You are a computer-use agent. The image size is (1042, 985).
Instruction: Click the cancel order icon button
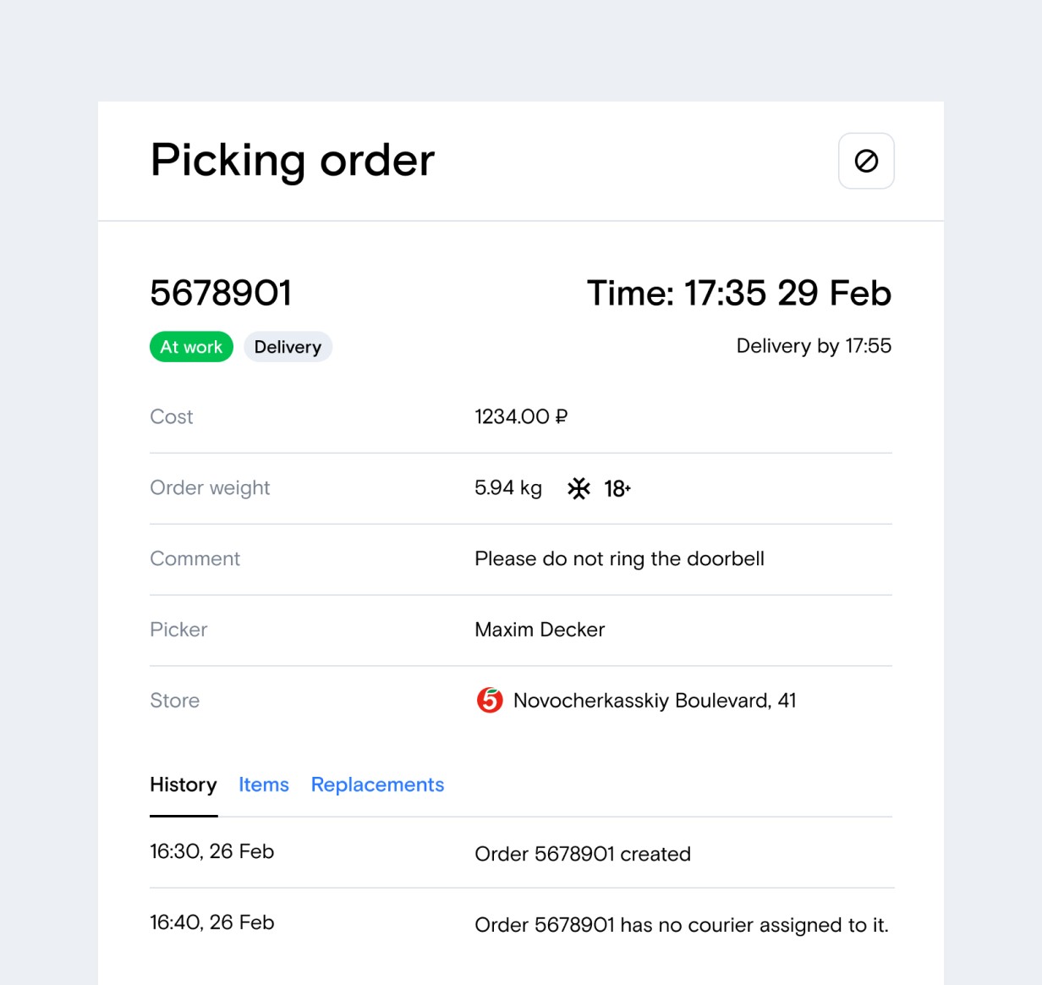[x=866, y=161]
